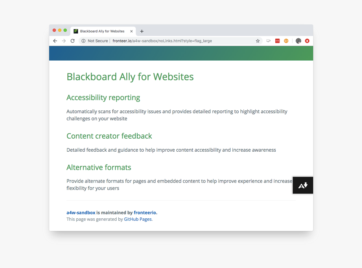The image size is (362, 268).
Task: Open the GitHub Pages link
Action: 138,219
